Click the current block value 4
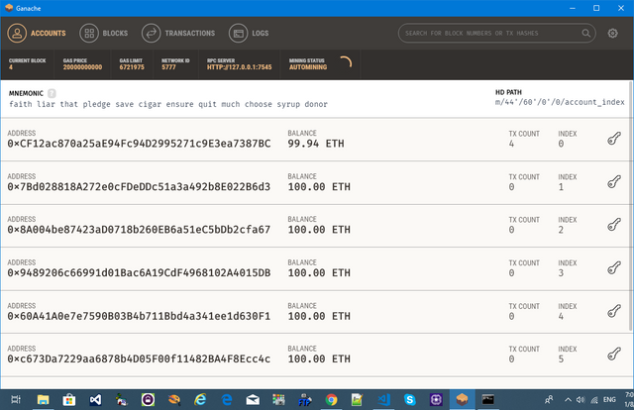This screenshot has width=634, height=410. point(11,67)
